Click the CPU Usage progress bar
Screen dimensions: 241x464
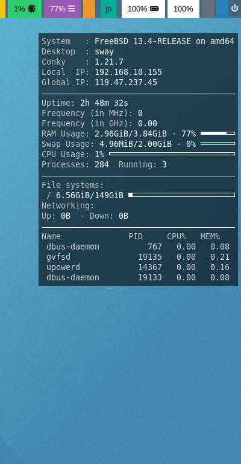[172, 154]
